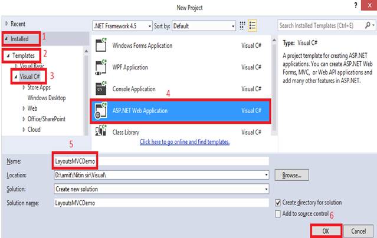
Task: Toggle Create directory for solution checkbox
Action: click(x=278, y=203)
